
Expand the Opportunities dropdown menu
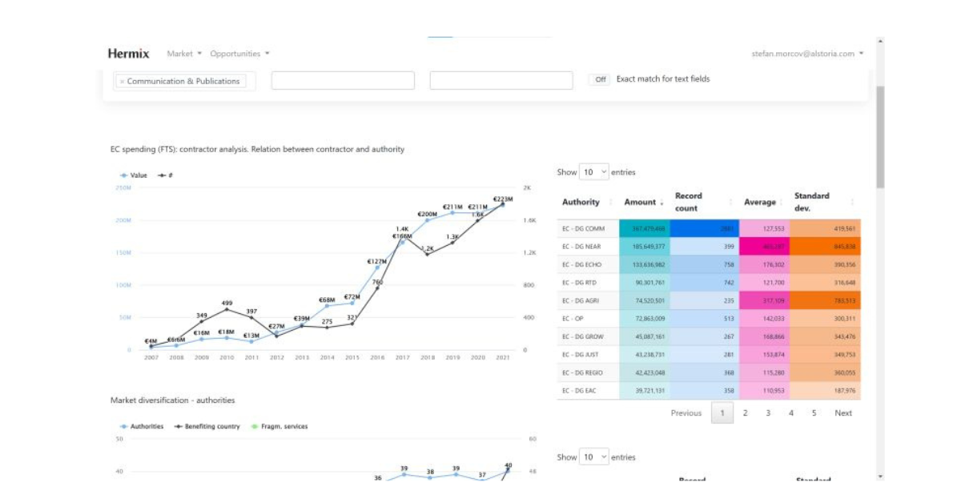tap(239, 54)
